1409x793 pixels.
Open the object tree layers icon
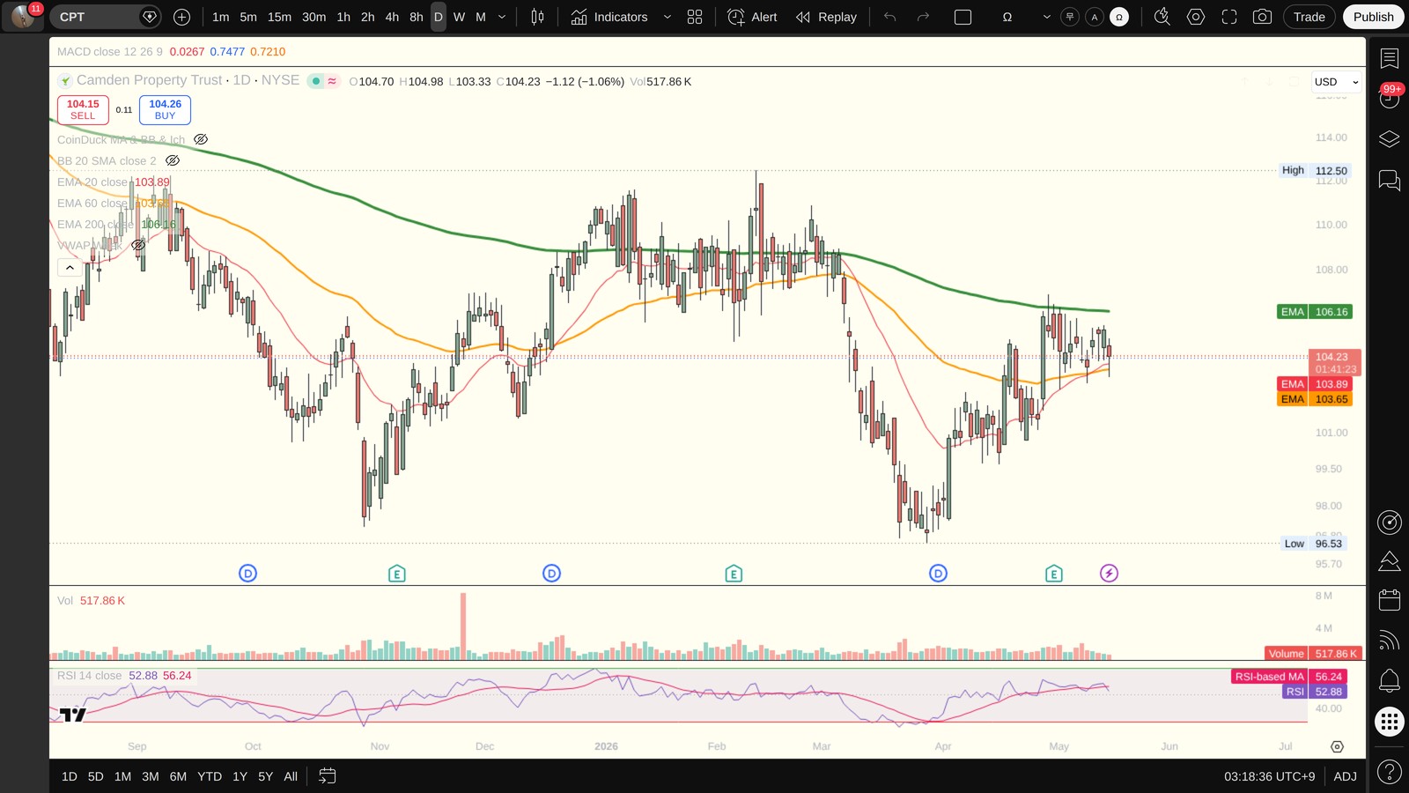click(1390, 139)
